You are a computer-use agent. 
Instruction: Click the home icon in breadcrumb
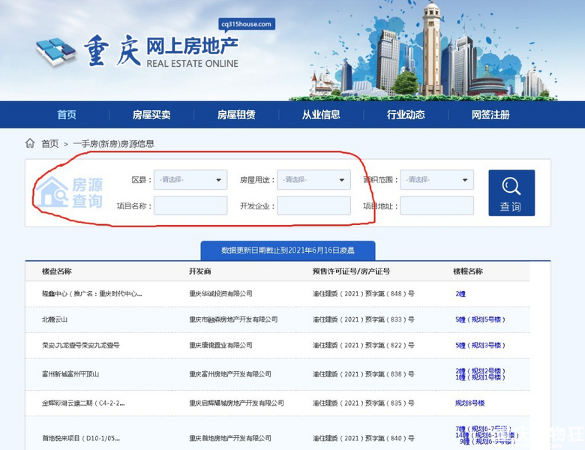point(30,143)
